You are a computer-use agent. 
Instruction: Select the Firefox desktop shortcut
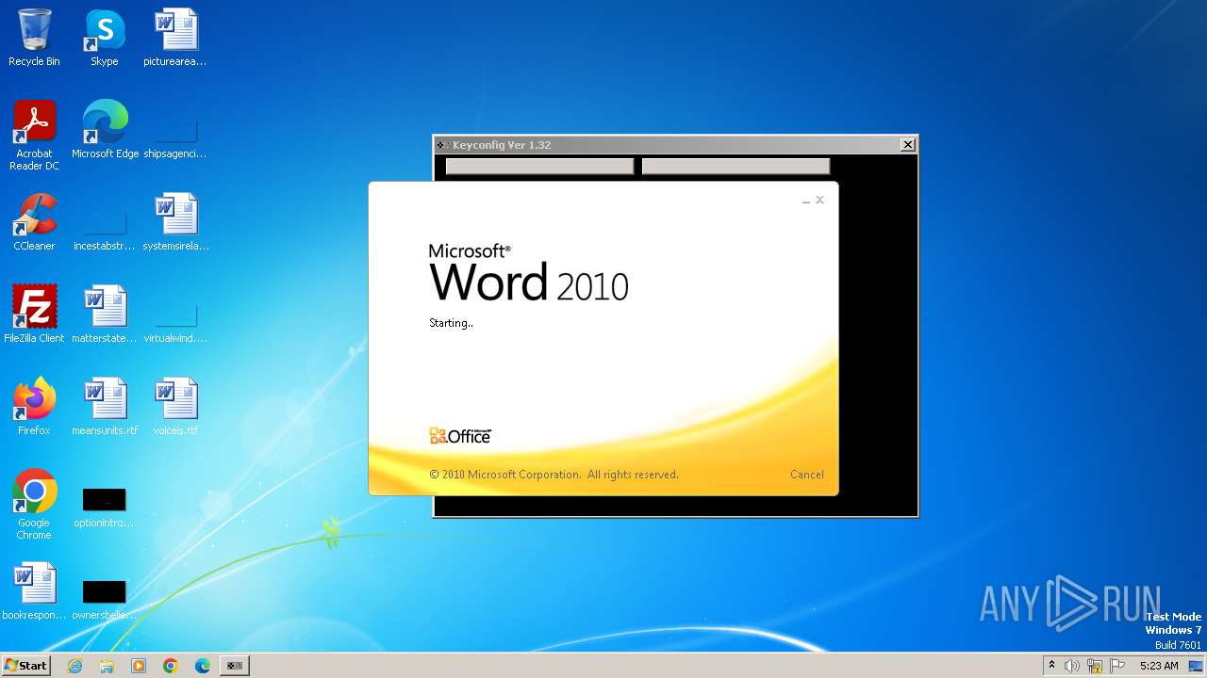34,408
